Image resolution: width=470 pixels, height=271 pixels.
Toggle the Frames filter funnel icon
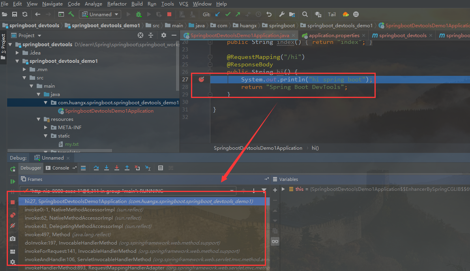click(264, 190)
